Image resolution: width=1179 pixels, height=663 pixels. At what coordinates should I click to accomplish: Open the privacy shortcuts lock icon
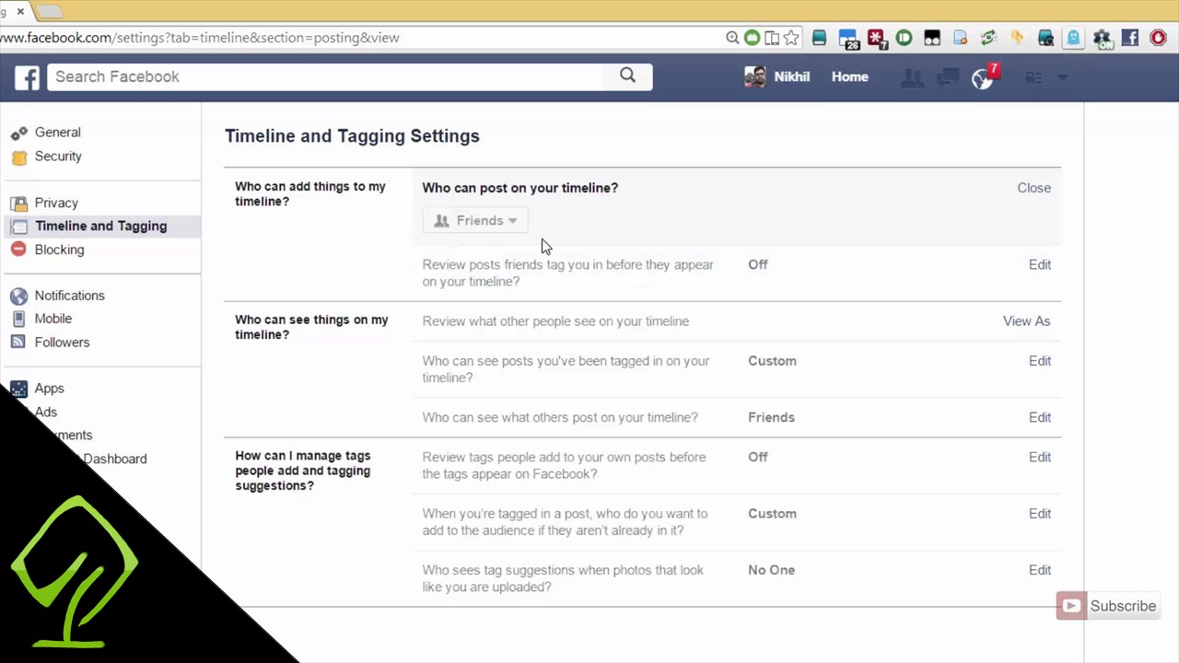(1034, 78)
